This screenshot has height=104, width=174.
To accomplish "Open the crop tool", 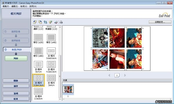I will coord(45,22).
